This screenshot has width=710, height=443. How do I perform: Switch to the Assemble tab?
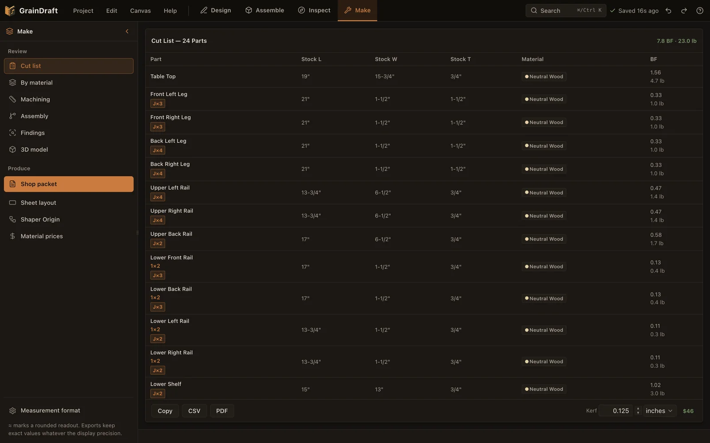pyautogui.click(x=264, y=10)
